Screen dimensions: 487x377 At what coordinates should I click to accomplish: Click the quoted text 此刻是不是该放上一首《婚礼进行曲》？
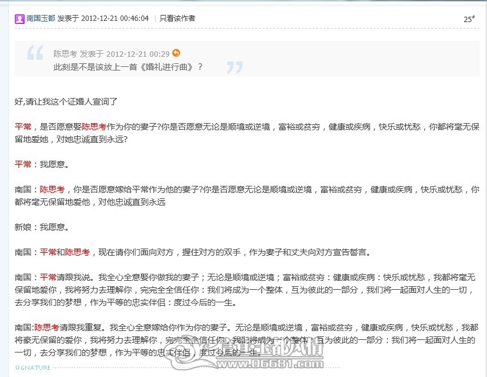point(128,67)
